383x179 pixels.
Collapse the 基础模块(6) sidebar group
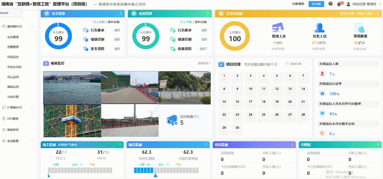point(32,26)
